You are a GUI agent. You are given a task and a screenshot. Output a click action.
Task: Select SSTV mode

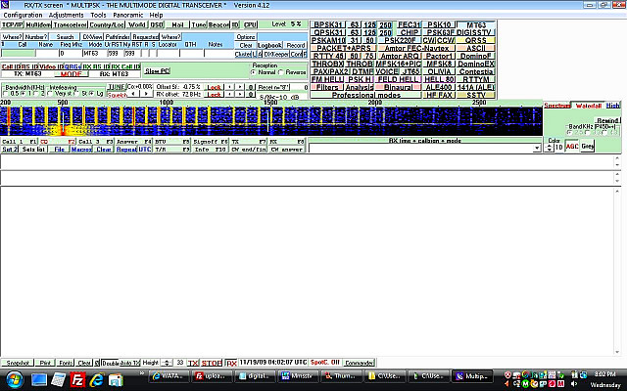476,95
